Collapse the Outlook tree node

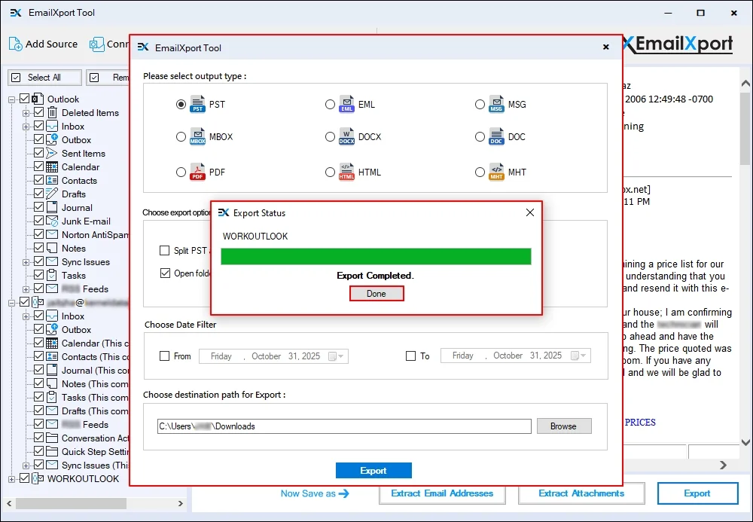tap(11, 99)
